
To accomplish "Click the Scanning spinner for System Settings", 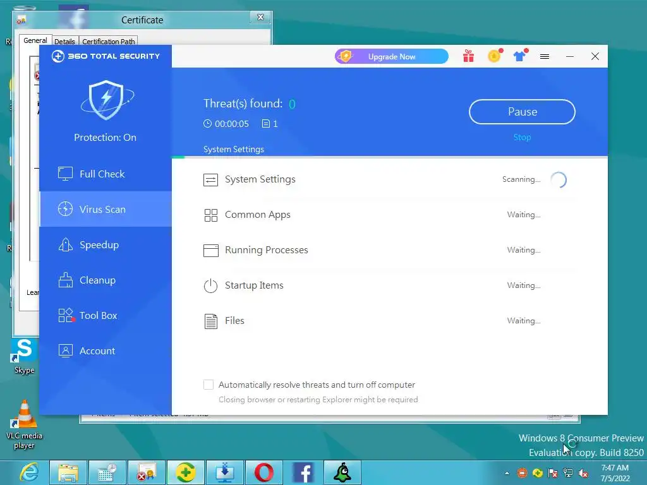I will 559,180.
